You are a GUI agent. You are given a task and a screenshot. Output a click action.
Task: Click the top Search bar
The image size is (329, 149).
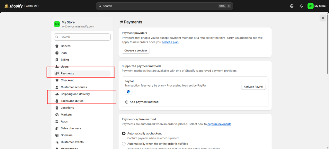[x=164, y=6]
